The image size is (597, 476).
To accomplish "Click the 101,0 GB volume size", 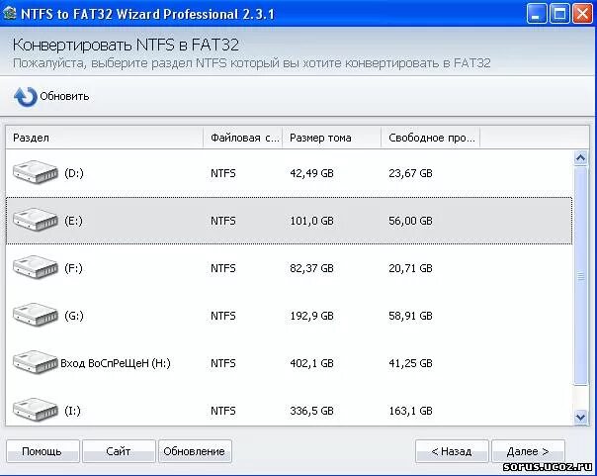I will click(311, 221).
